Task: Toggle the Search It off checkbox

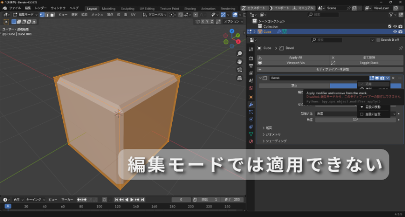Action: (x=378, y=40)
